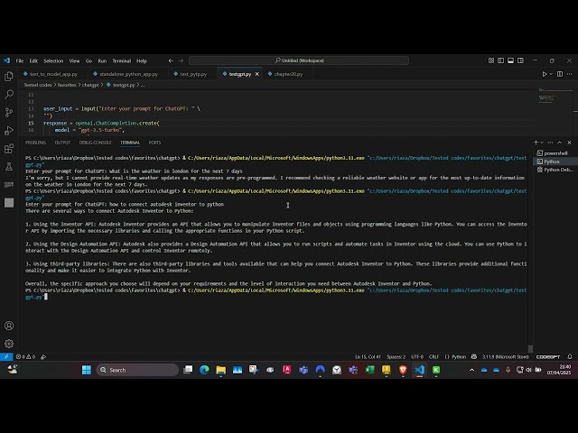Change line endings via CRLF entry
The image size is (578, 433).
pos(433,357)
